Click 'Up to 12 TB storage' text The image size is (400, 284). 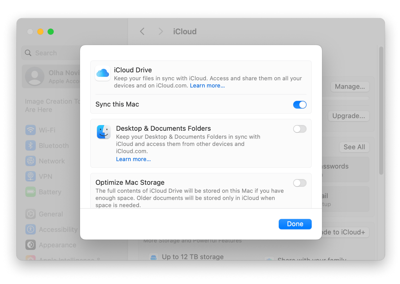point(193,257)
